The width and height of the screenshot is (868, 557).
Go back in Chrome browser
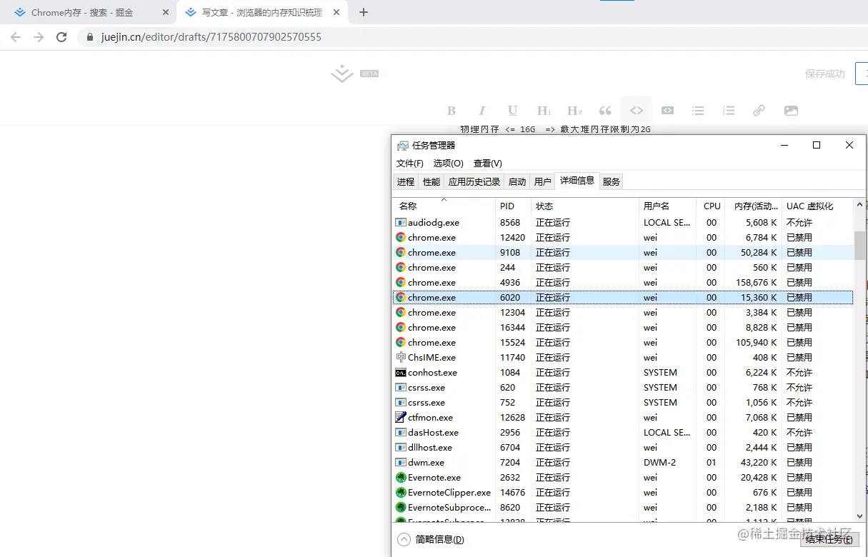(x=16, y=36)
